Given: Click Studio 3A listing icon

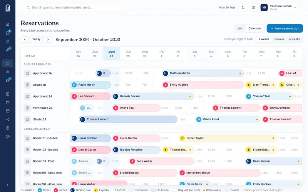Looking at the screenshot, I should click(27, 119).
